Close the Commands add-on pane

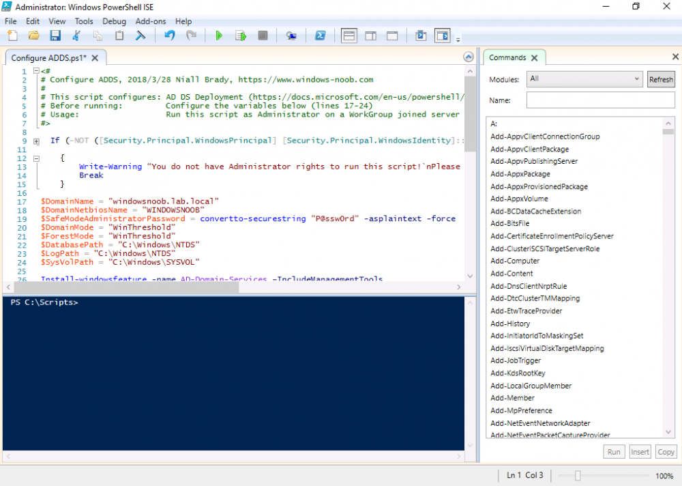click(675, 57)
